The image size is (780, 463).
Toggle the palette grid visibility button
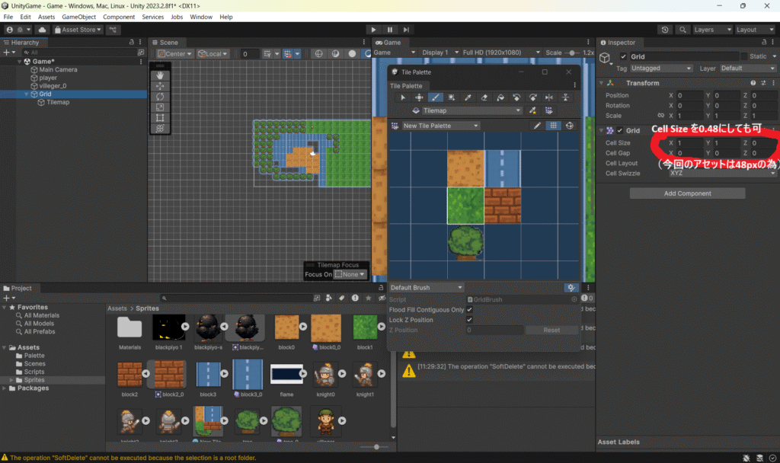pyautogui.click(x=553, y=126)
